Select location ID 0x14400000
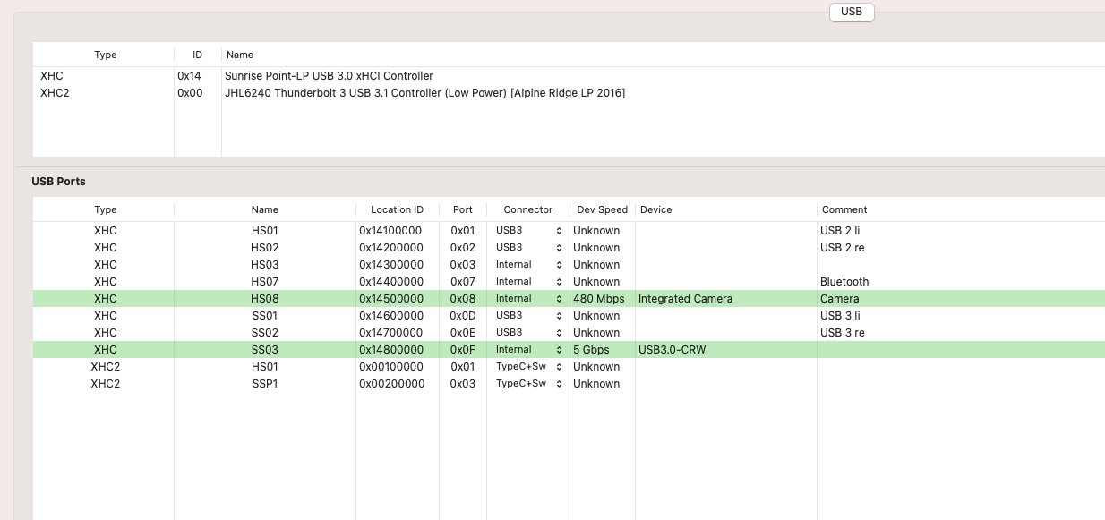Screen dimensions: 1105x520 click(391, 282)
